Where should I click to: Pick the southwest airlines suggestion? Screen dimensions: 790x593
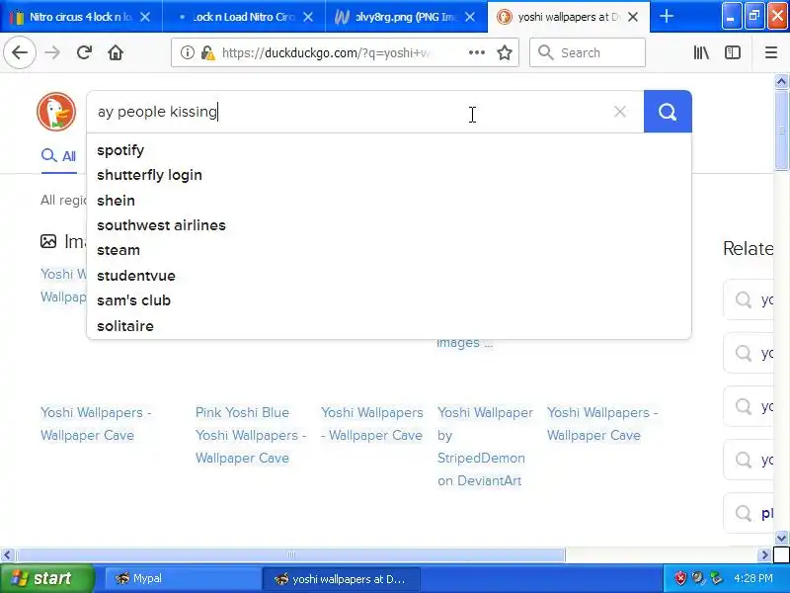(389, 225)
